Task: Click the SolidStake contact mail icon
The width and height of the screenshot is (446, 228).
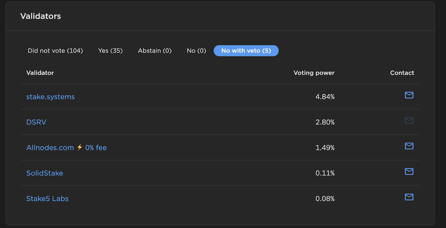Action: pos(409,171)
